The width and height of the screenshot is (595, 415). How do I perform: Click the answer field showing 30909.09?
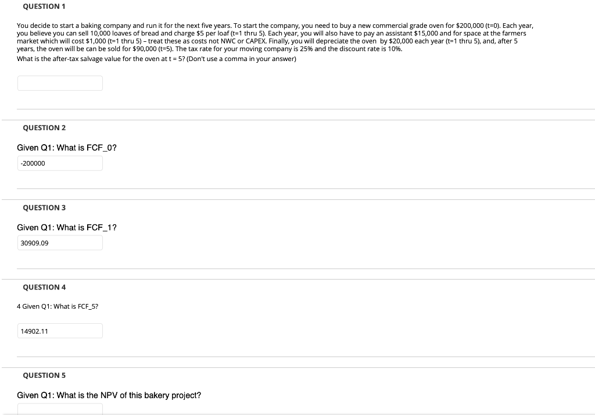click(60, 242)
